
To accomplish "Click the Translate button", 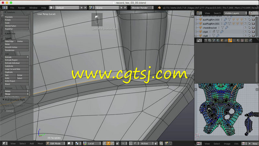I will pyautogui.click(x=17, y=17).
